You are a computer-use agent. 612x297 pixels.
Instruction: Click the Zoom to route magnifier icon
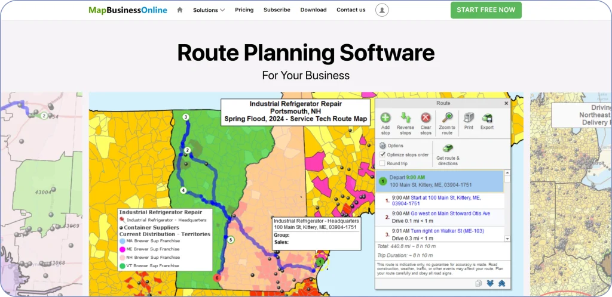point(447,117)
